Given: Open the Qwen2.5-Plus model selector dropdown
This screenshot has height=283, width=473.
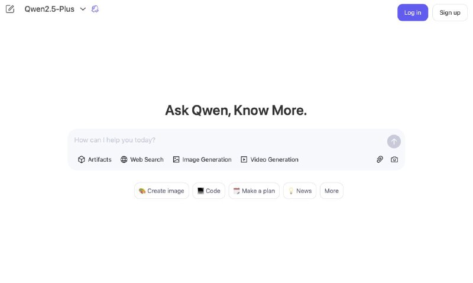Looking at the screenshot, I should (x=55, y=9).
